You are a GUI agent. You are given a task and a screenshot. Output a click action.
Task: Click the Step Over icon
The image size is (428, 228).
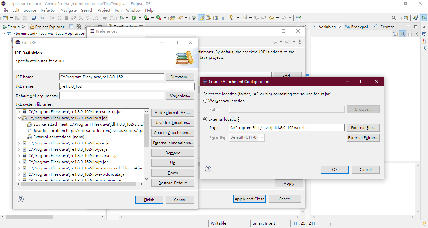(89, 18)
